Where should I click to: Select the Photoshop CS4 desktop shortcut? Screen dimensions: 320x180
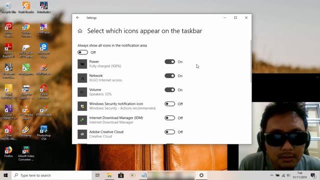click(43, 133)
